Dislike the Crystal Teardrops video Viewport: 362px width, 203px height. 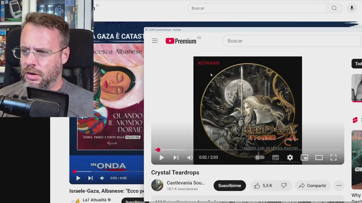click(x=284, y=186)
